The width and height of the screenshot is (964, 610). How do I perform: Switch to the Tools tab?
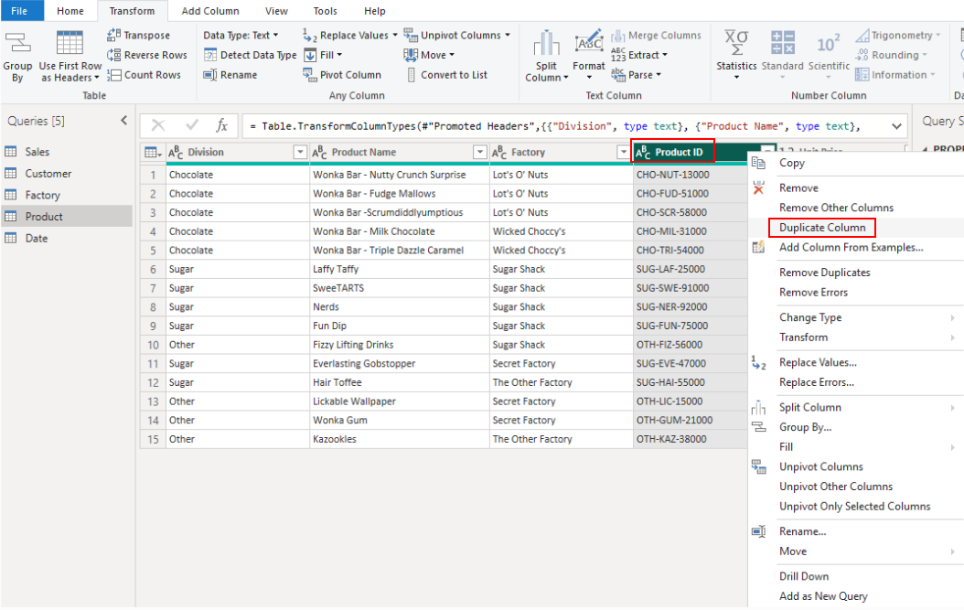pyautogui.click(x=325, y=10)
